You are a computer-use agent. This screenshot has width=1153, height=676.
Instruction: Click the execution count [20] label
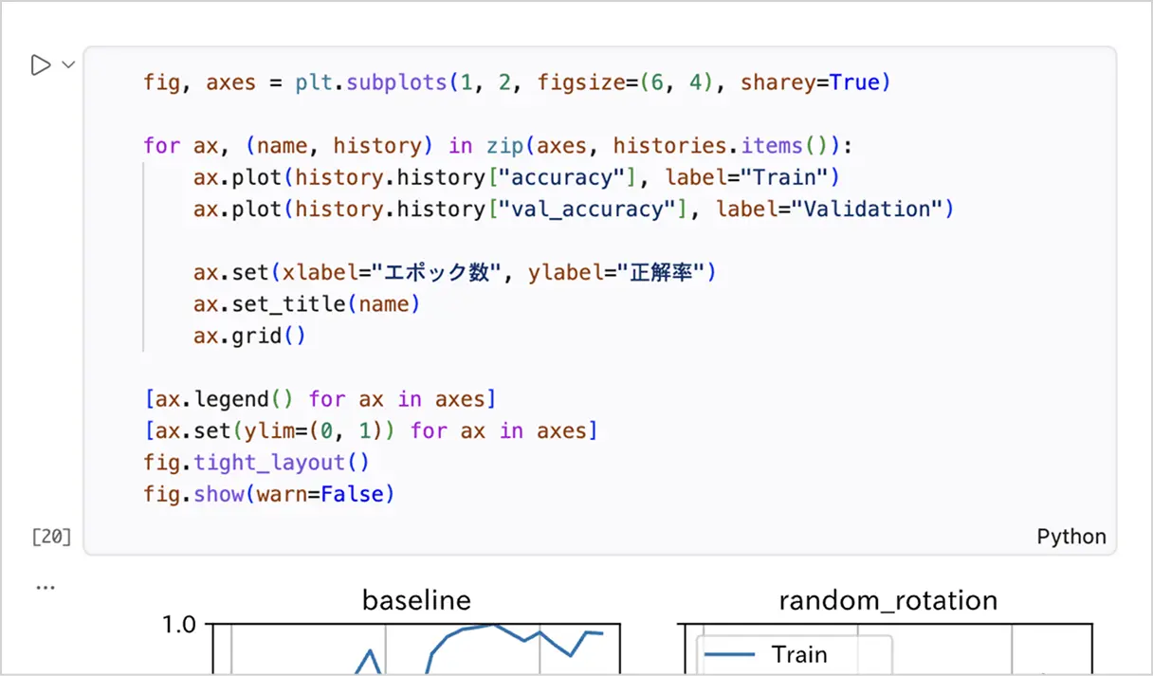[x=51, y=537]
